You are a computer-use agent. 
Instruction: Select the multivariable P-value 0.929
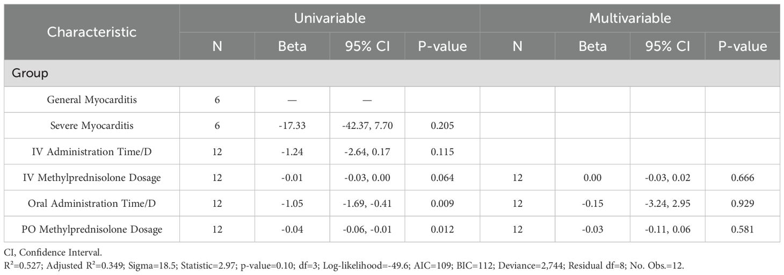(743, 204)
